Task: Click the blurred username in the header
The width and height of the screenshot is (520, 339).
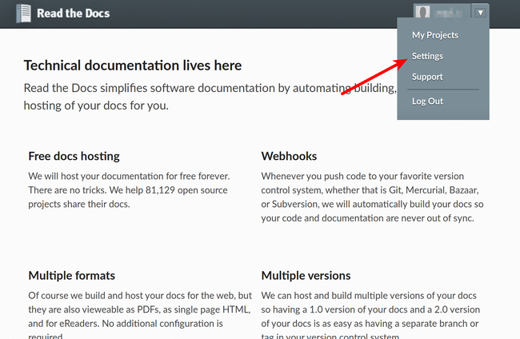Action: tap(448, 14)
